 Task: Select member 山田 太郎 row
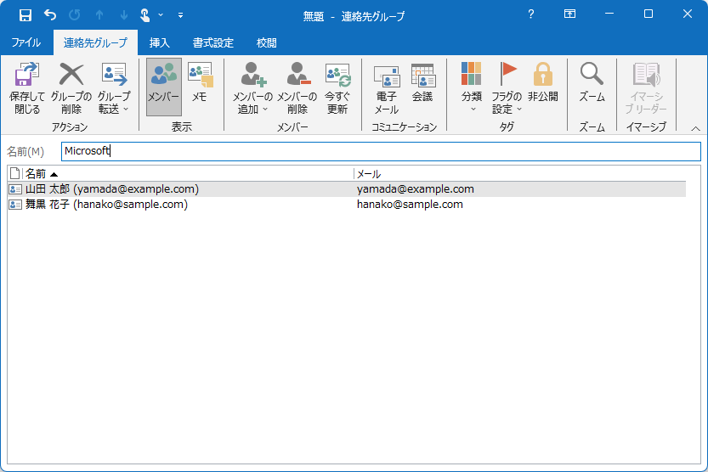tap(347, 189)
